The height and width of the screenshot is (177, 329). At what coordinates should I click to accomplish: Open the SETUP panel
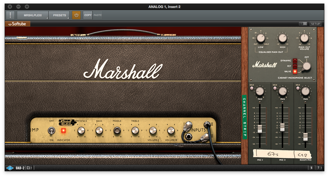[315, 24]
